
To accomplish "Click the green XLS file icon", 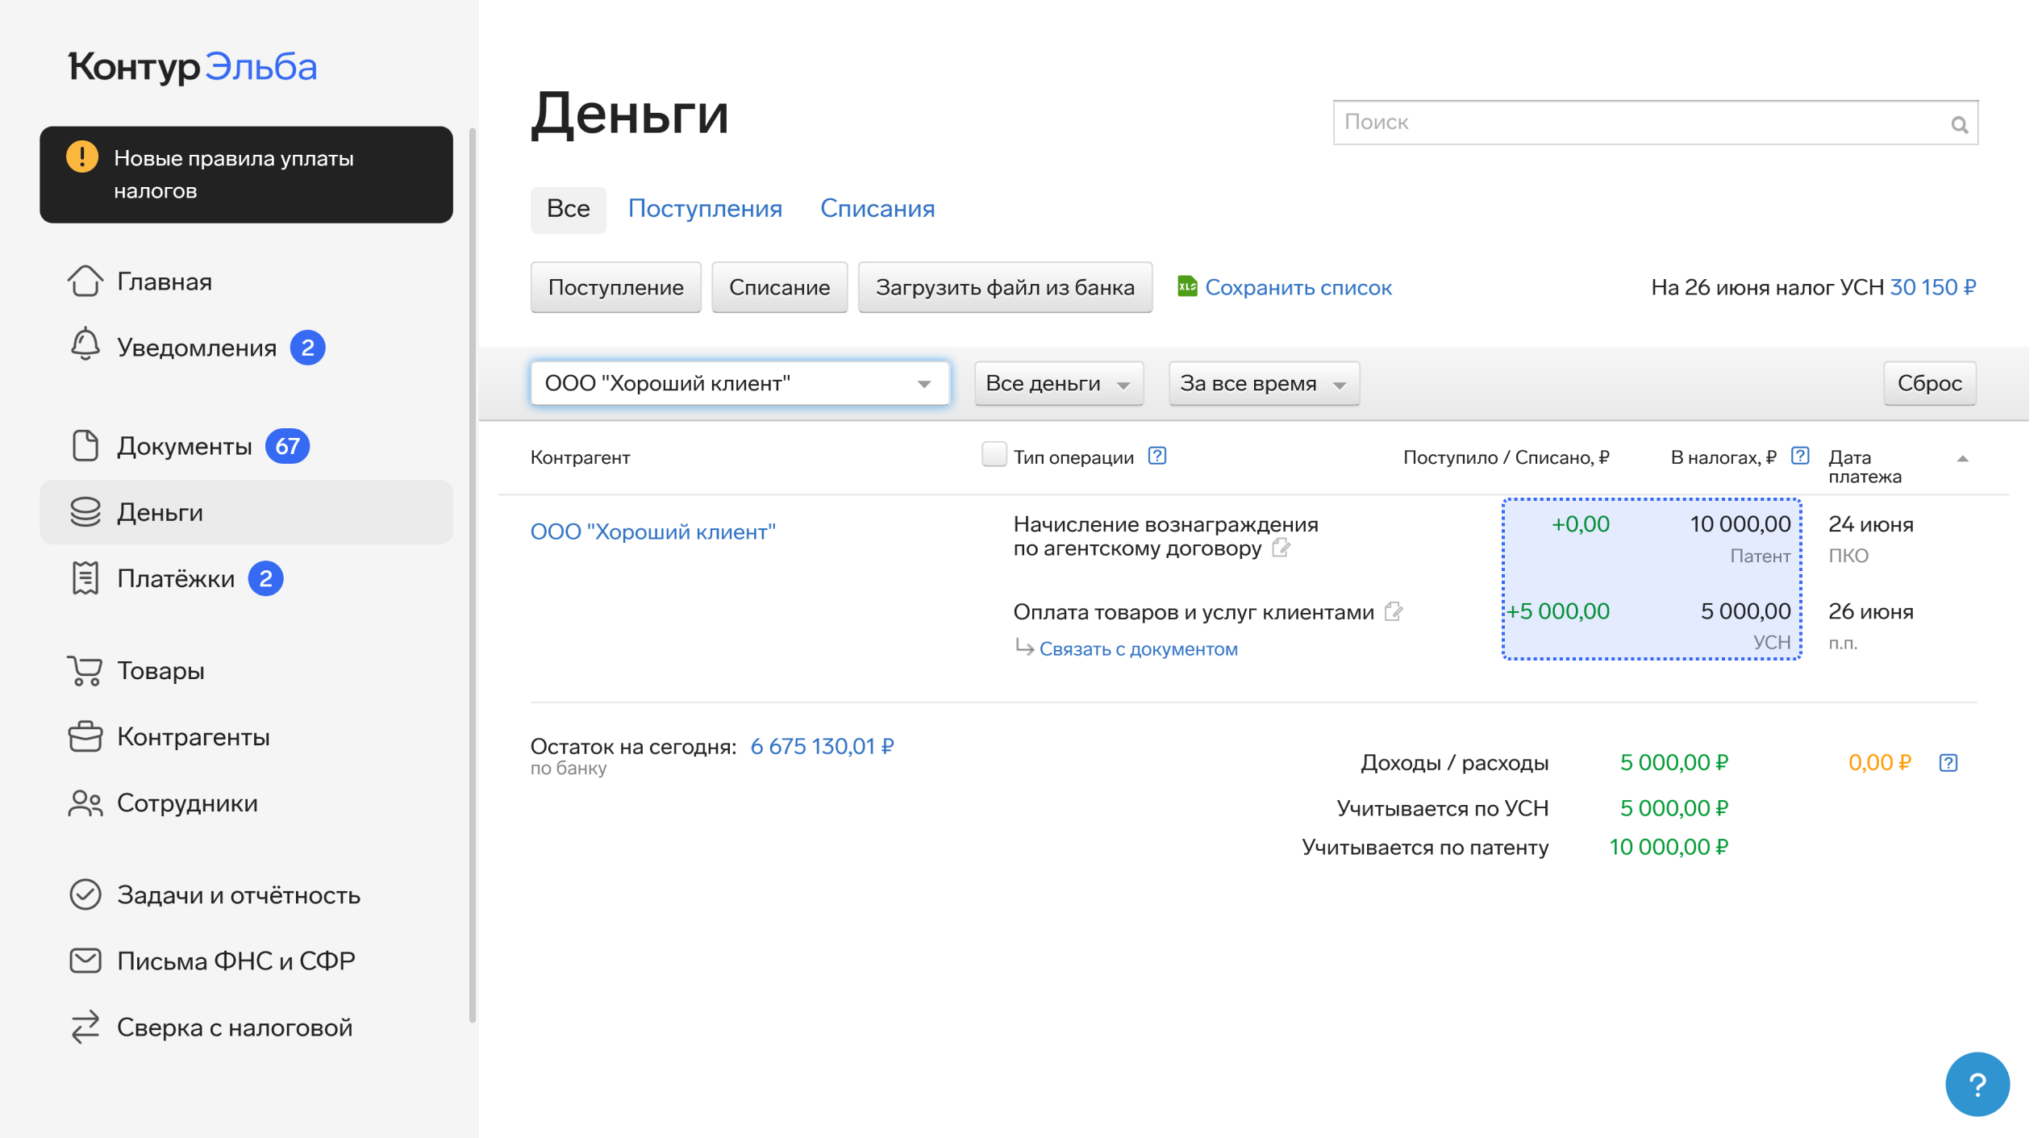I will (x=1187, y=286).
